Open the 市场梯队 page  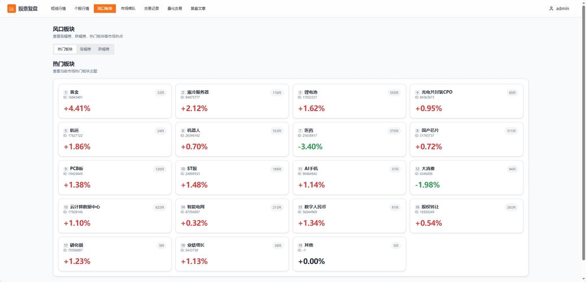pyautogui.click(x=128, y=8)
